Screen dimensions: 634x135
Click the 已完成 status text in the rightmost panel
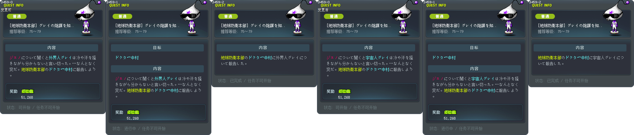point(553,81)
